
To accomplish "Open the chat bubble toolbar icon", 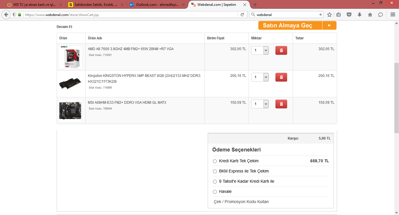I will 381,15.
